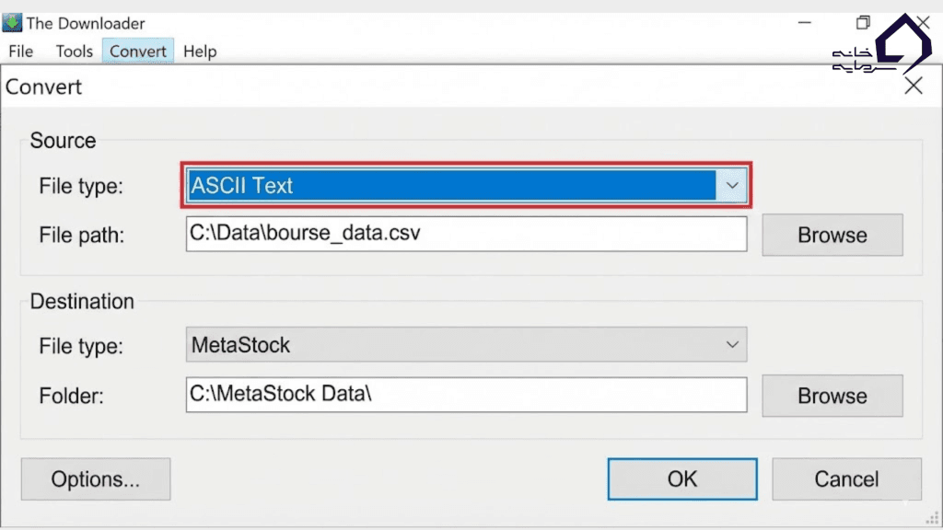Click The Downloader title bar text
The image size is (943, 530).
pos(86,23)
